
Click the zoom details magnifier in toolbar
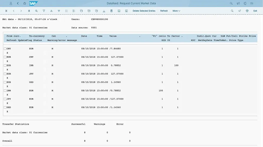click(36, 11)
